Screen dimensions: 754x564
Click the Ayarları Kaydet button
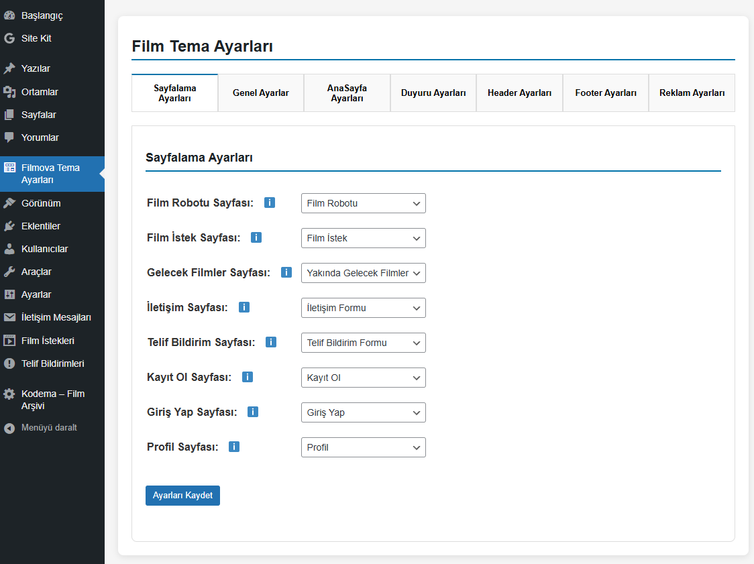pos(182,496)
